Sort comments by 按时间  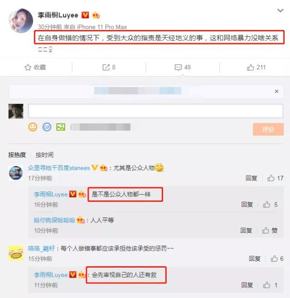click(x=44, y=155)
